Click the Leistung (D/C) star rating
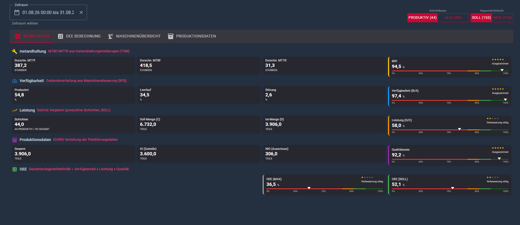Screen dimensions: 520x225 [x=492, y=118]
